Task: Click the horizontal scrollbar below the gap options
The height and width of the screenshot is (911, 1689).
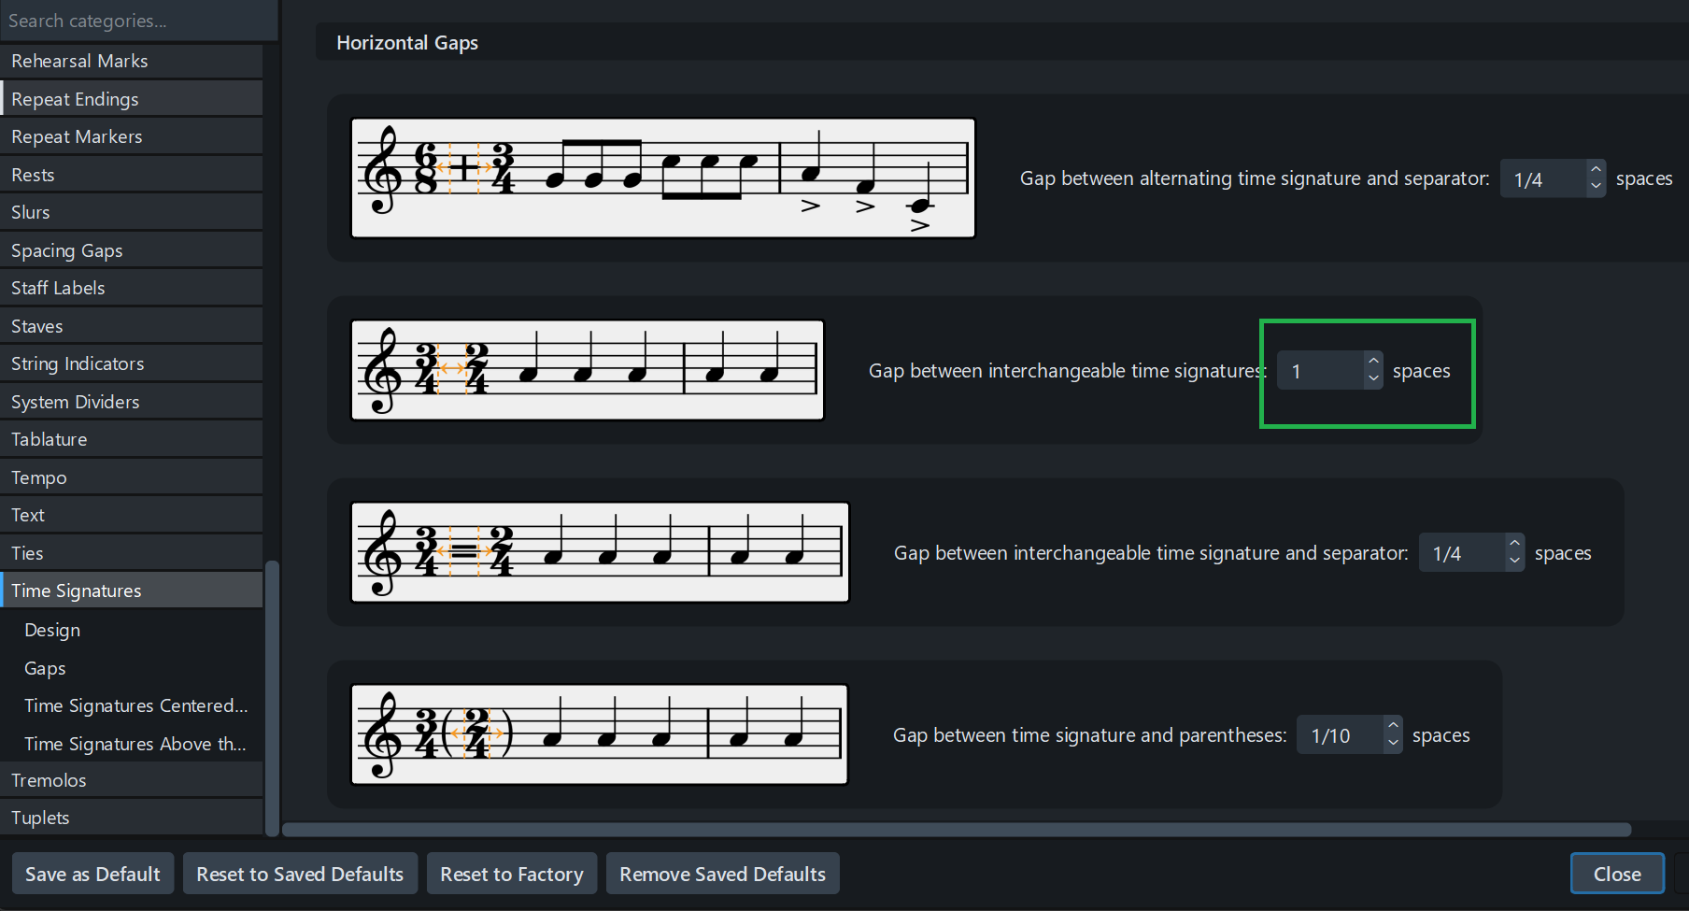Action: point(957,830)
